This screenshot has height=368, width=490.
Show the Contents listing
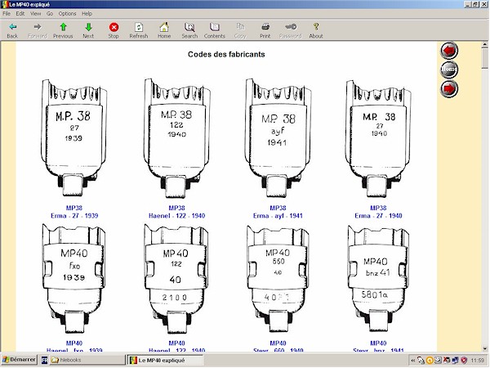click(x=215, y=31)
